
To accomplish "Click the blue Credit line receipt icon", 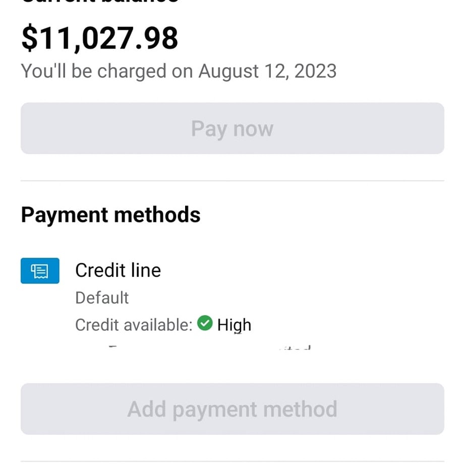I will click(x=40, y=271).
